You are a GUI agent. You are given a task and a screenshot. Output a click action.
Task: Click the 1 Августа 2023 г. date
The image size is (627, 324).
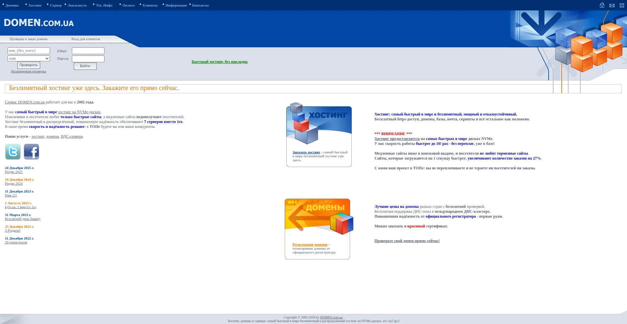coord(18,203)
